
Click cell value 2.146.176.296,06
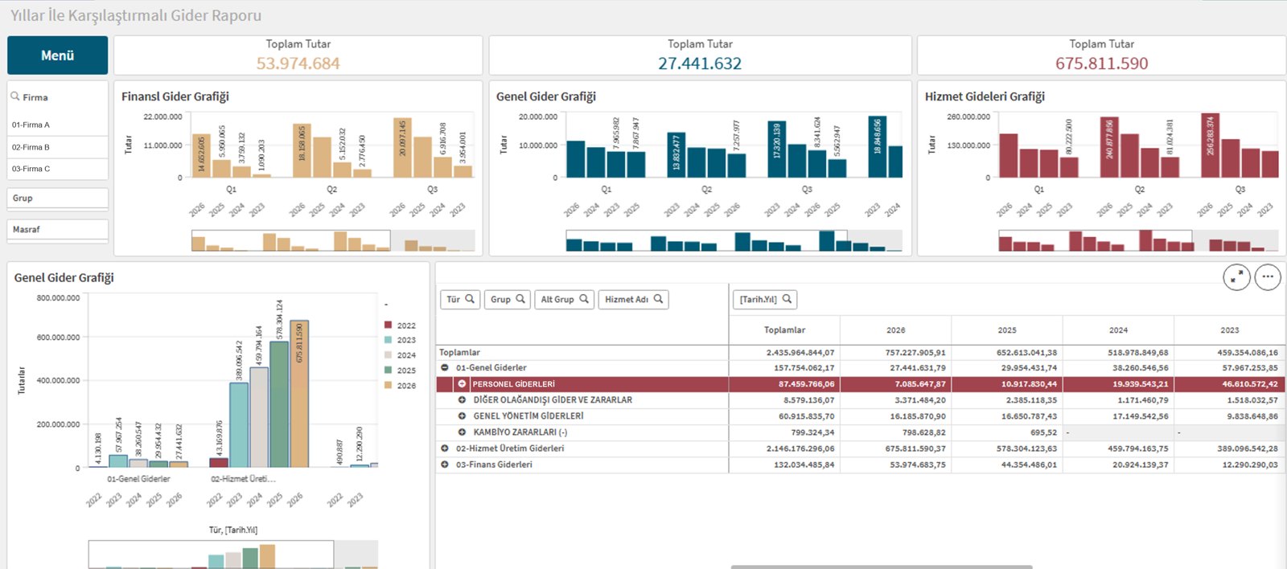pos(800,448)
